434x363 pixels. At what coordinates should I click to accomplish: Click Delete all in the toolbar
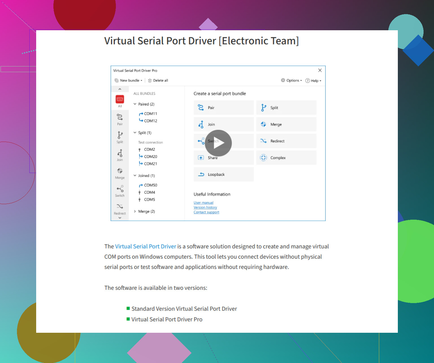point(158,80)
